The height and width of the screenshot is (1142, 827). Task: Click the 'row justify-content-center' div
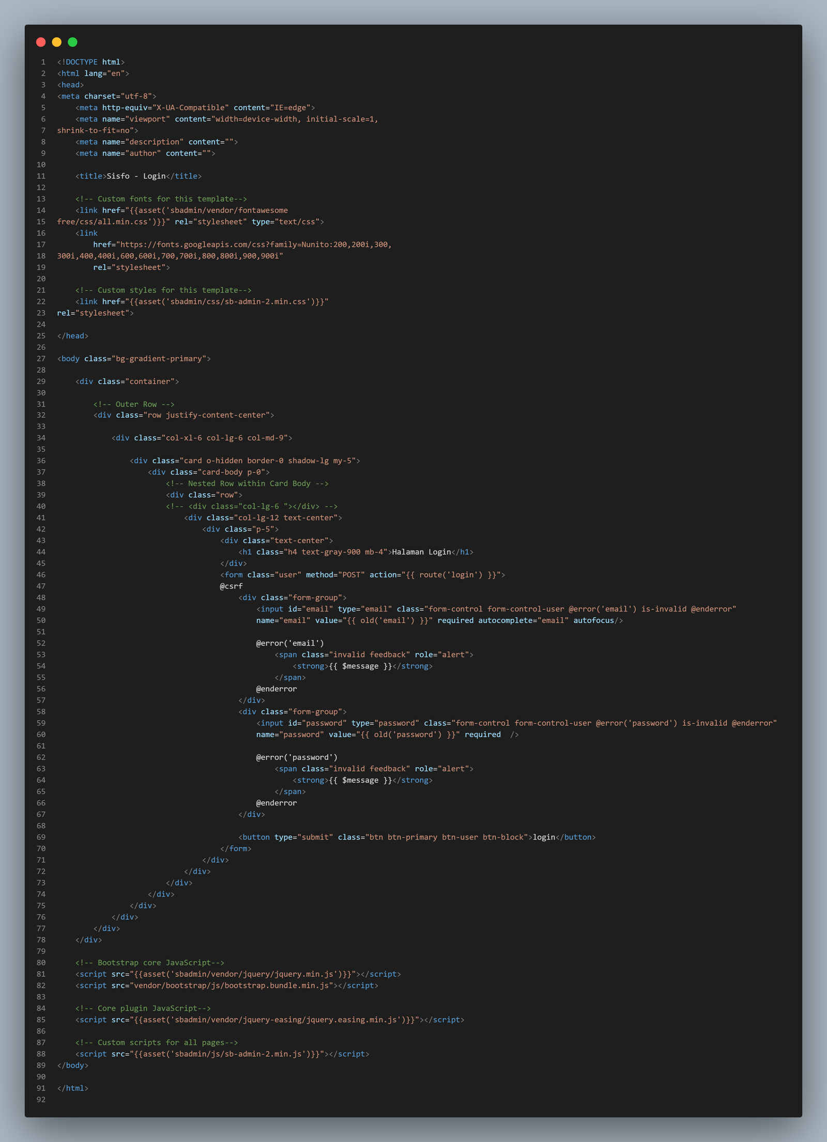pyautogui.click(x=183, y=415)
